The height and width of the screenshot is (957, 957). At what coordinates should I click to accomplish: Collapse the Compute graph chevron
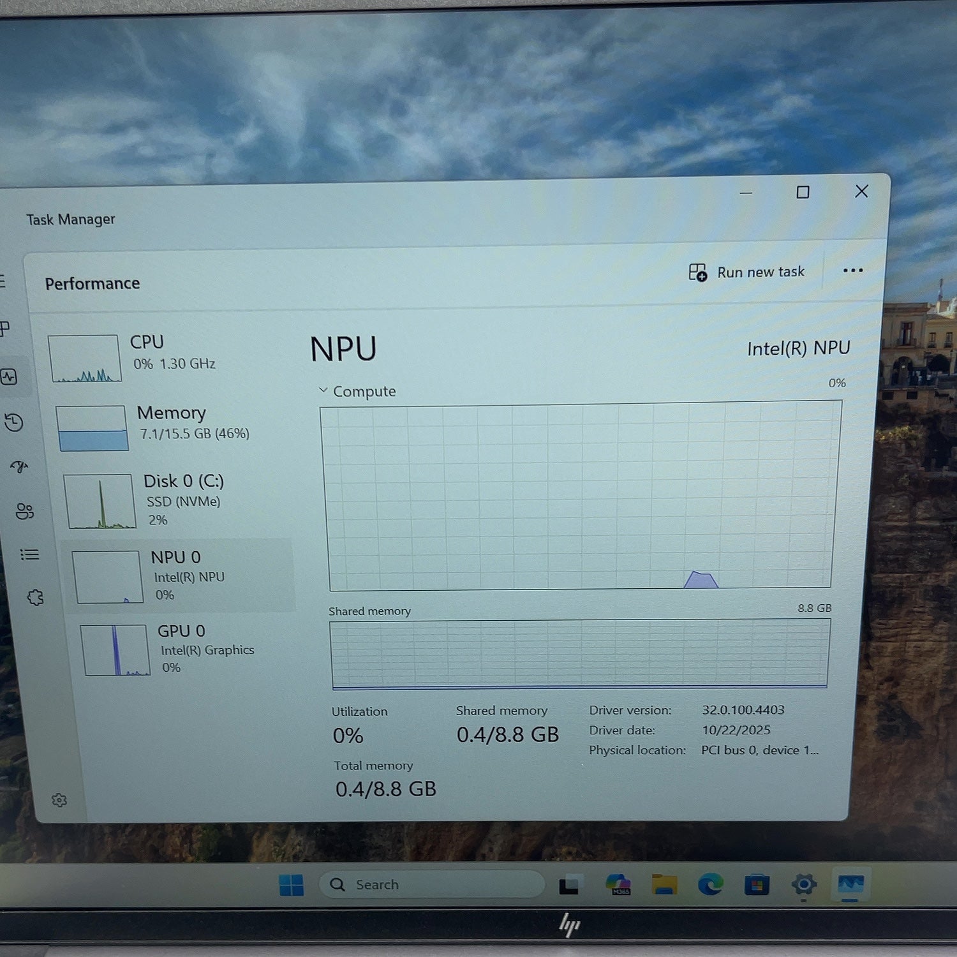(x=323, y=390)
